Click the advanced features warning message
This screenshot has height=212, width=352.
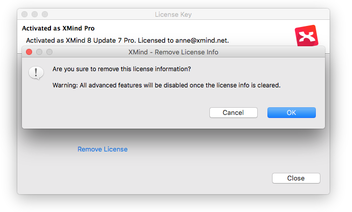167,85
